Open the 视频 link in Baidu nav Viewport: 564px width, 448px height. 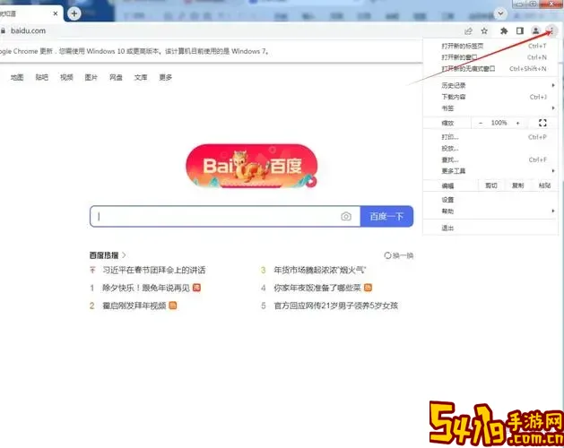pos(66,77)
